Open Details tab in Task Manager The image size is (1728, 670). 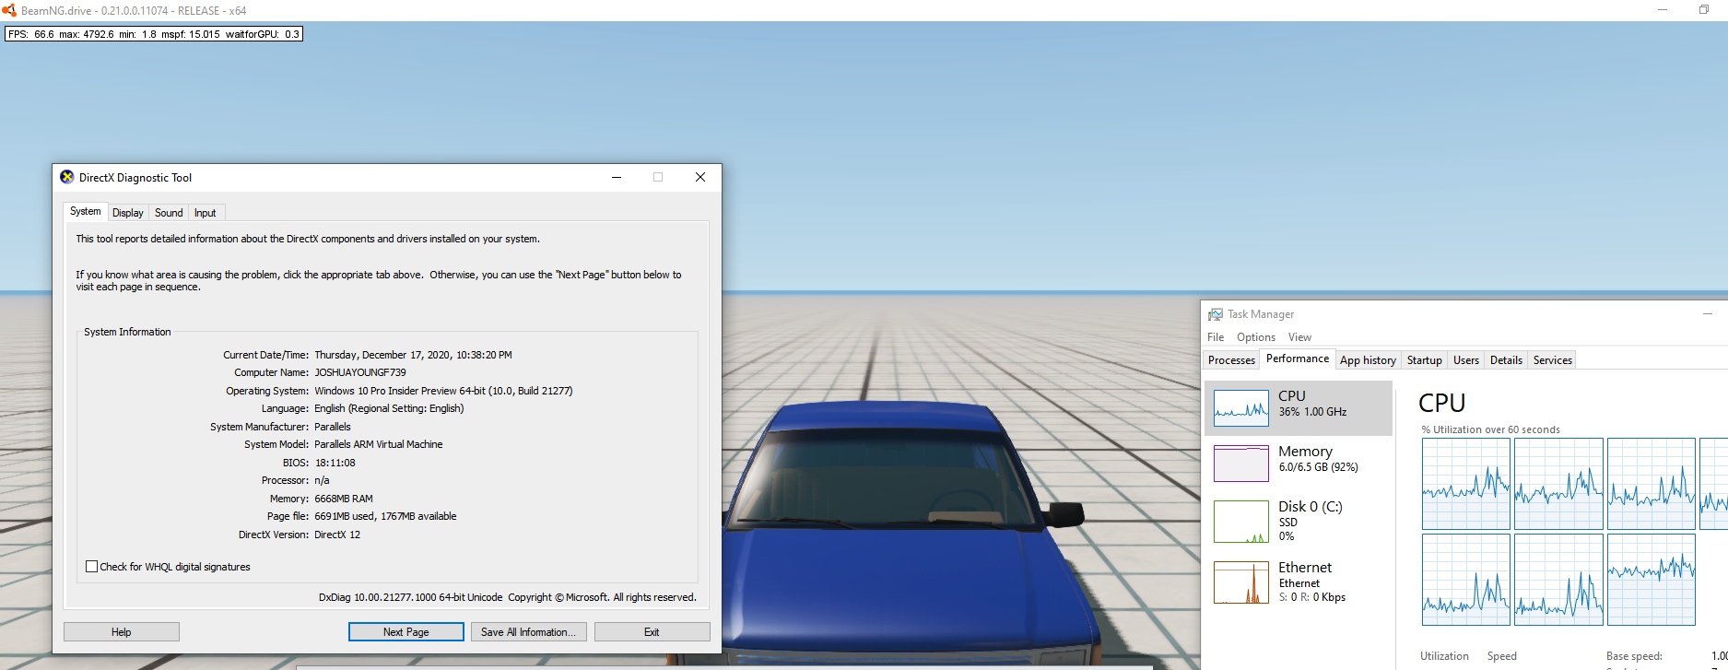coord(1506,360)
